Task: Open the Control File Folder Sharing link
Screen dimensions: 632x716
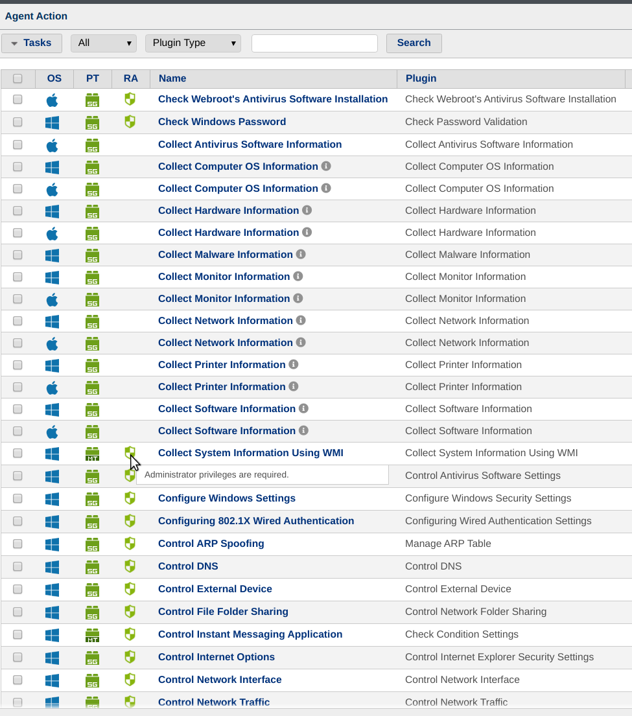Action: click(x=223, y=612)
